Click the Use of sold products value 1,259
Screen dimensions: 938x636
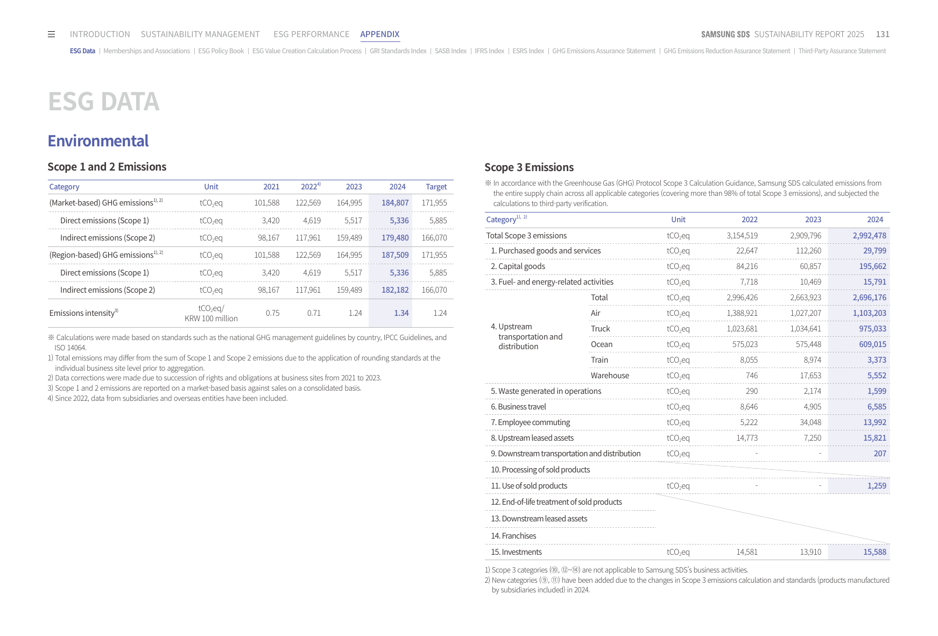click(x=877, y=486)
